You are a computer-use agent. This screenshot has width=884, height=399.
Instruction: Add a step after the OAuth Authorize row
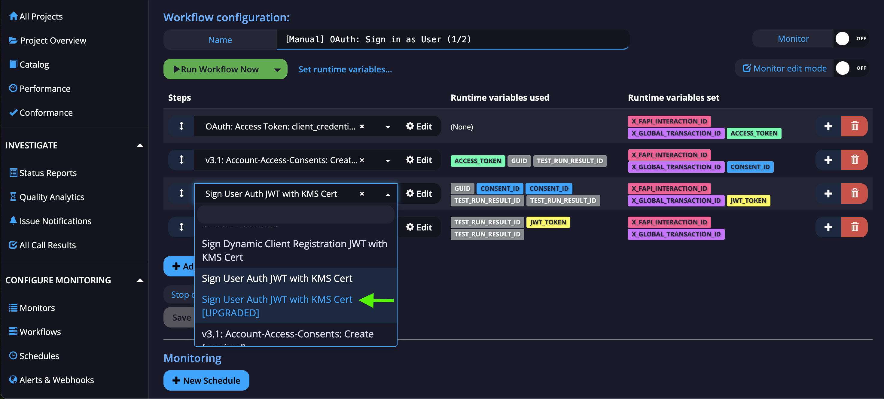828,227
